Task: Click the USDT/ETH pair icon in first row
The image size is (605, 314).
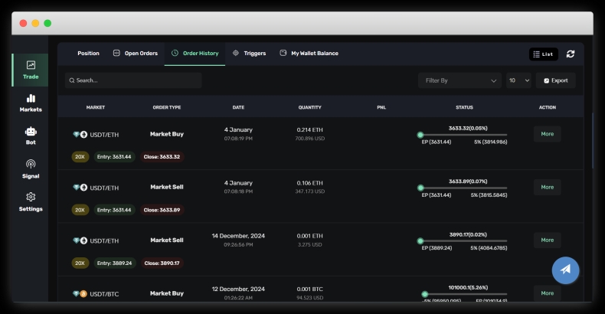Action: click(x=80, y=135)
